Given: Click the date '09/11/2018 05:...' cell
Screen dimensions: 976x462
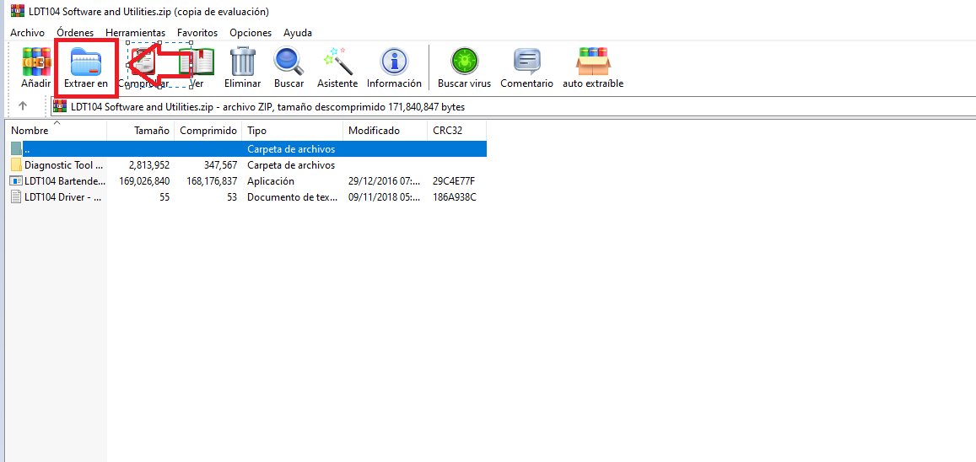Looking at the screenshot, I should click(x=384, y=197).
